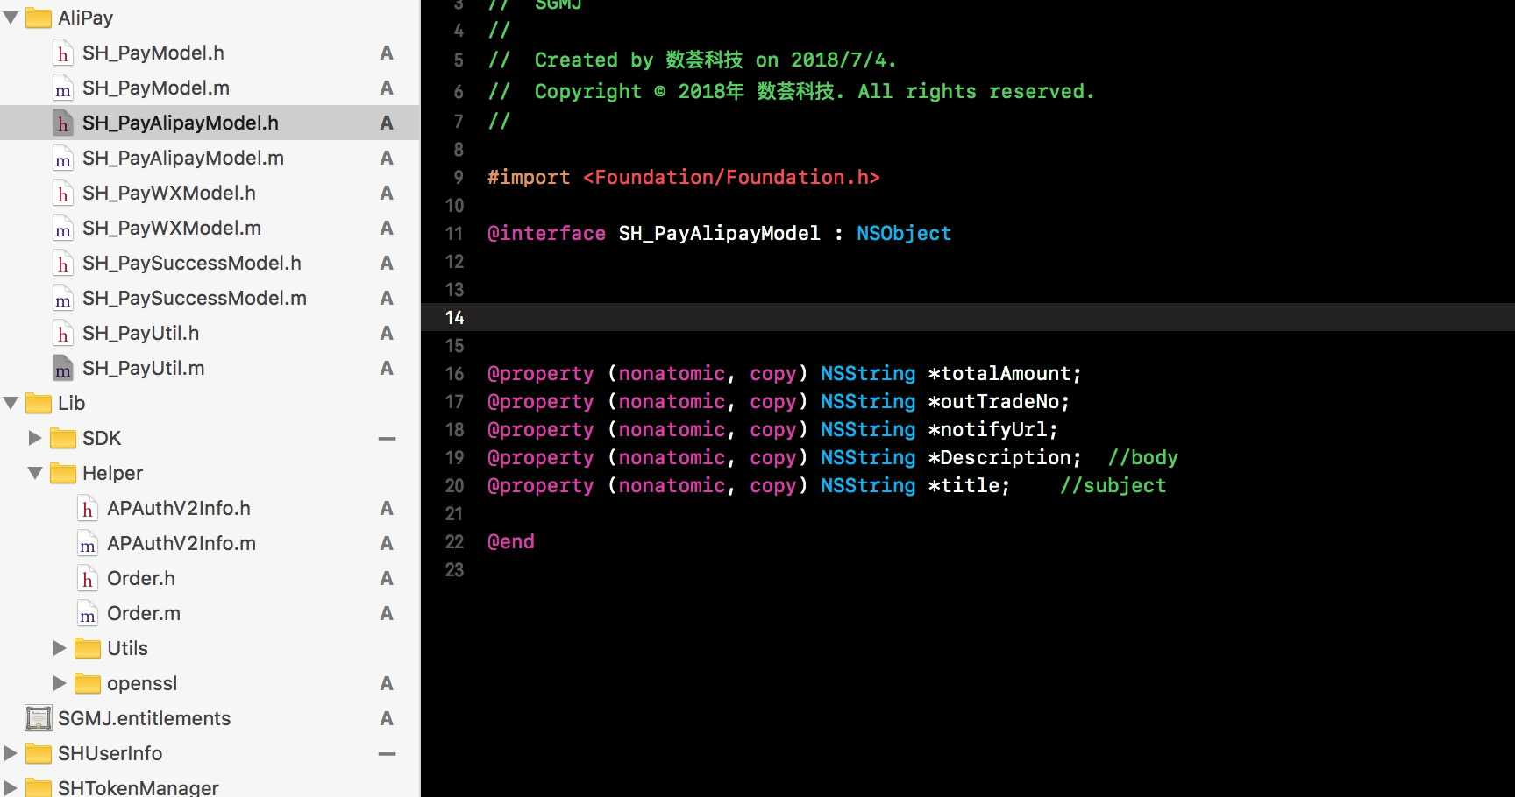Click the status dash next to SDK folder

coord(387,438)
